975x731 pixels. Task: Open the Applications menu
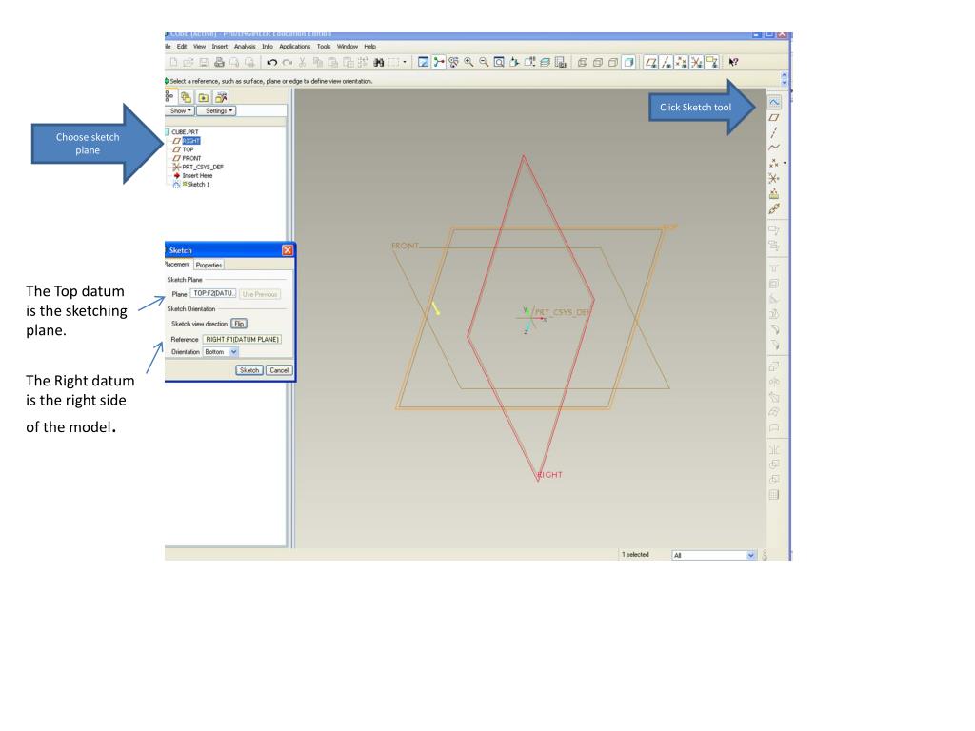pos(295,47)
